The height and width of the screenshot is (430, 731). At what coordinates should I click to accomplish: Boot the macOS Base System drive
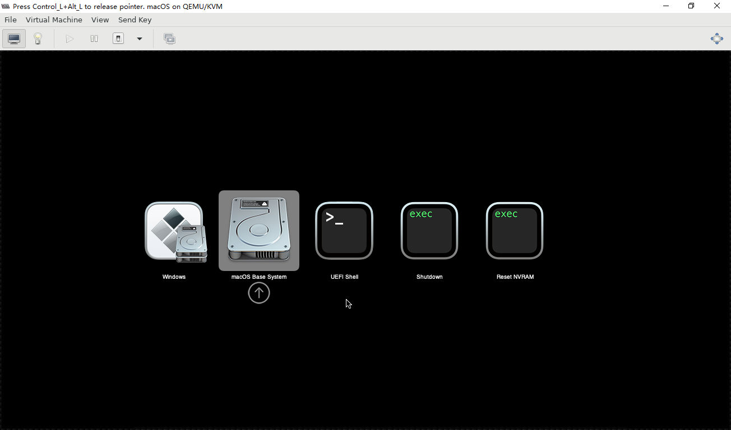click(259, 230)
